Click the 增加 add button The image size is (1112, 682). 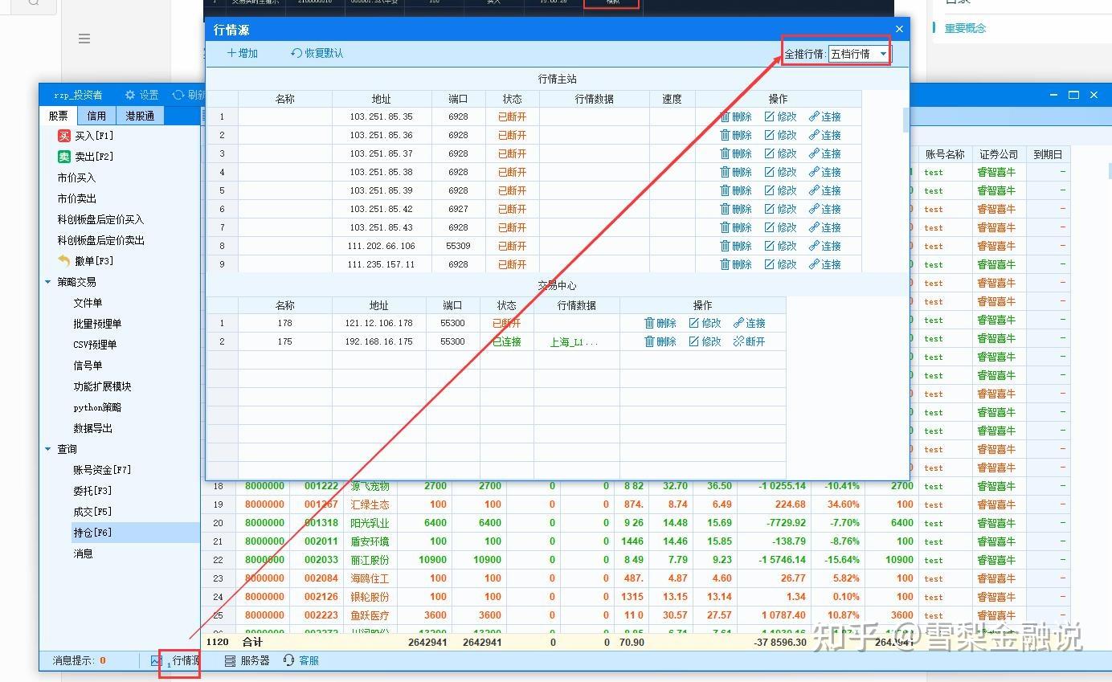(x=242, y=53)
